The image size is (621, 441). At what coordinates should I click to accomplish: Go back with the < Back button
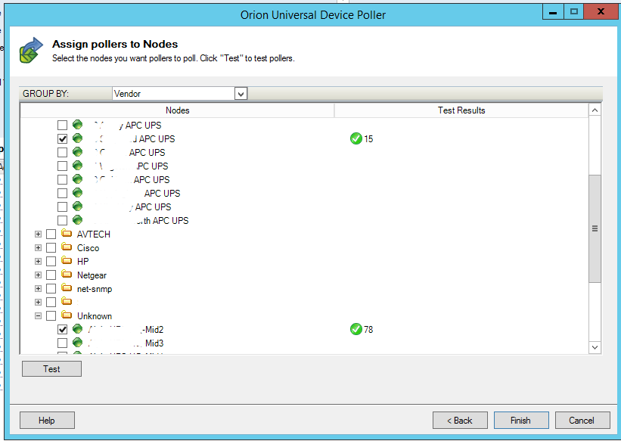click(460, 421)
